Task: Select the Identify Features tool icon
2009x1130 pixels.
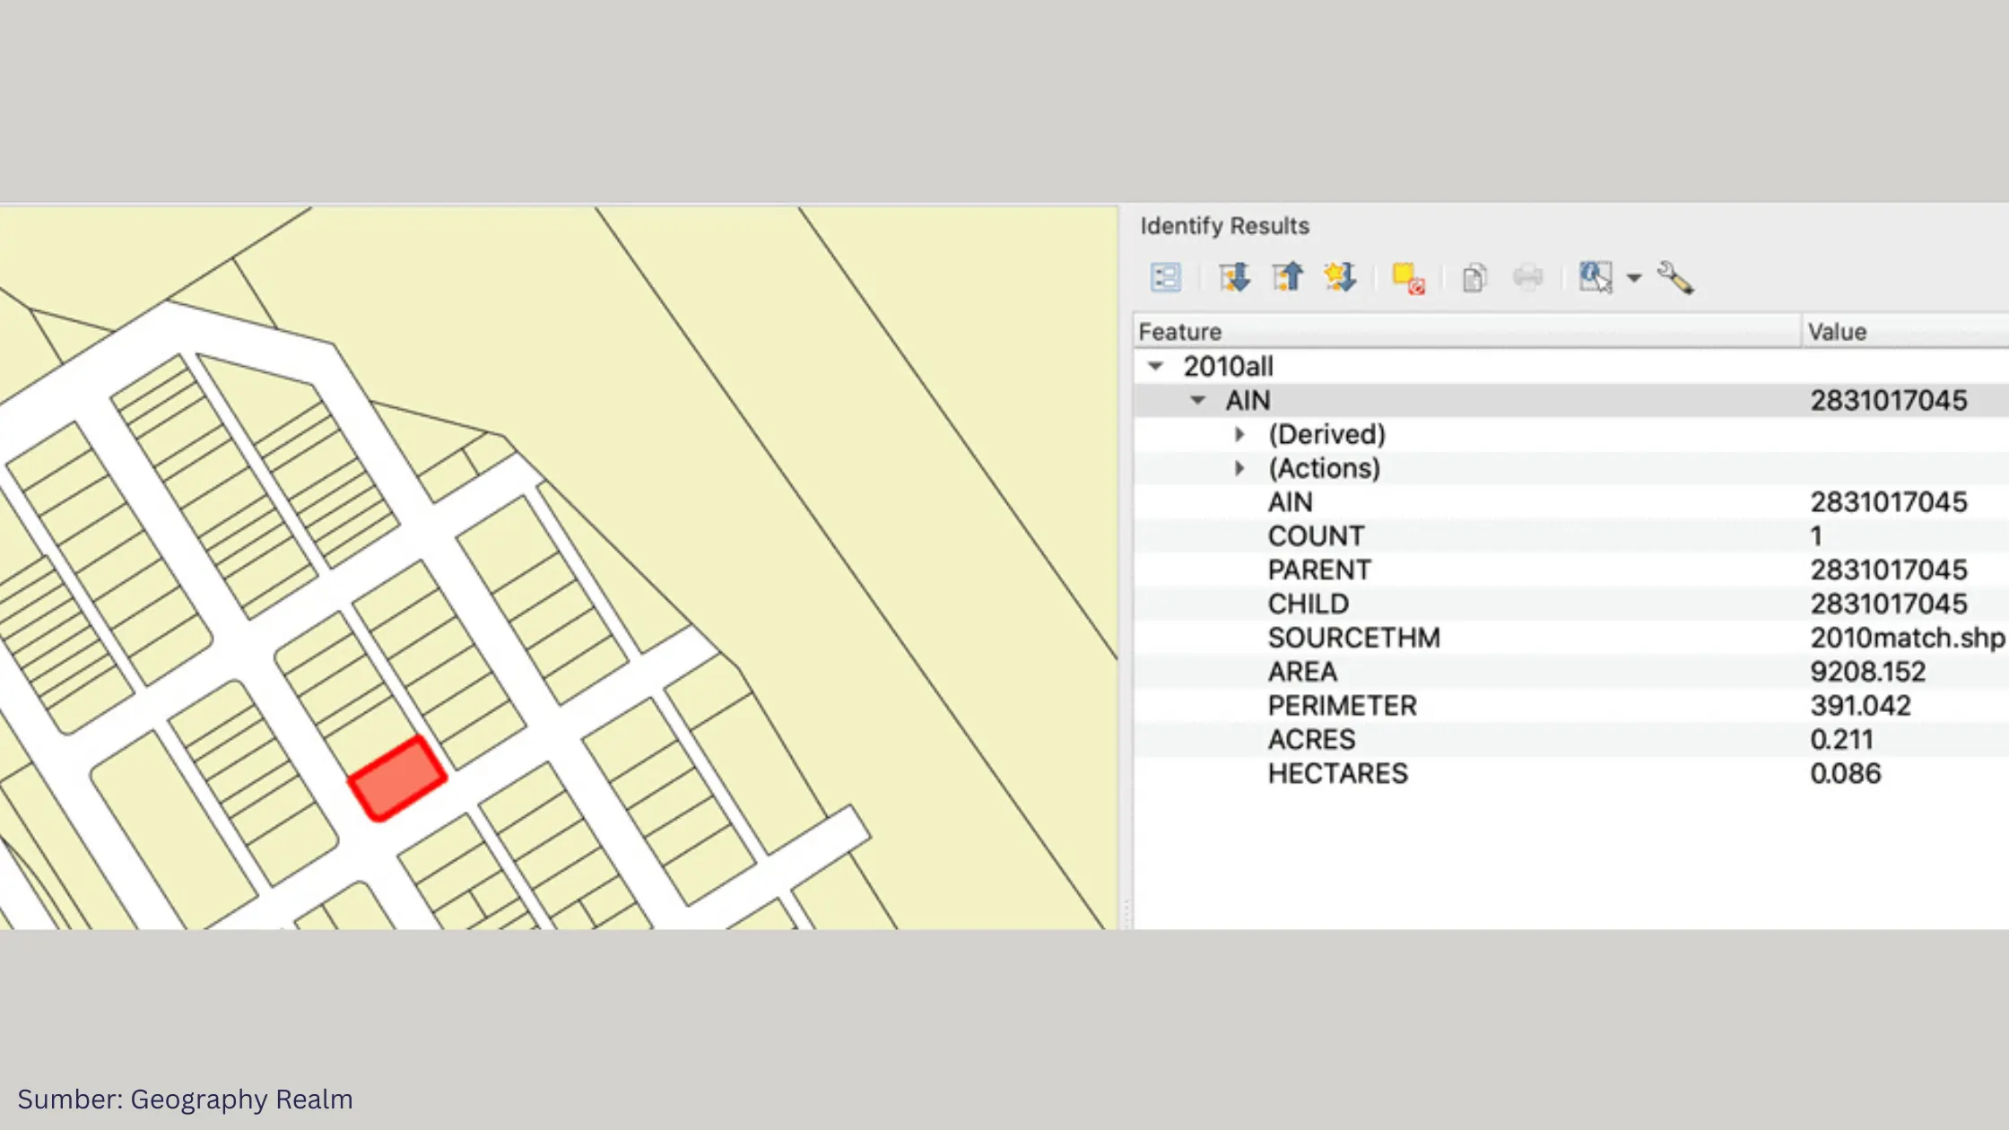Action: (1596, 277)
